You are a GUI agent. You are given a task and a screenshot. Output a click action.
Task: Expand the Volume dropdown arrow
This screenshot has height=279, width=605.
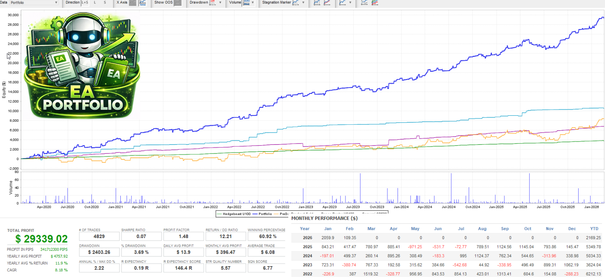click(x=253, y=3)
